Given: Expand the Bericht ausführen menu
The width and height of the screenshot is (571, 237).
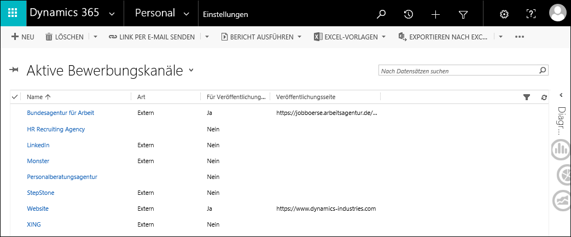Looking at the screenshot, I should [300, 37].
